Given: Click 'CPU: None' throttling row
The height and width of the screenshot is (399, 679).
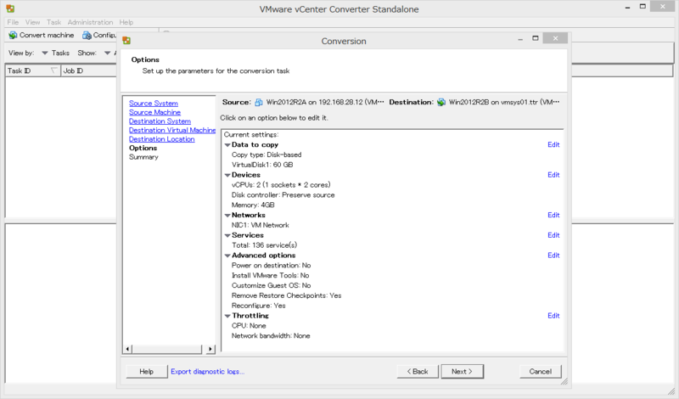Looking at the screenshot, I should (249, 326).
